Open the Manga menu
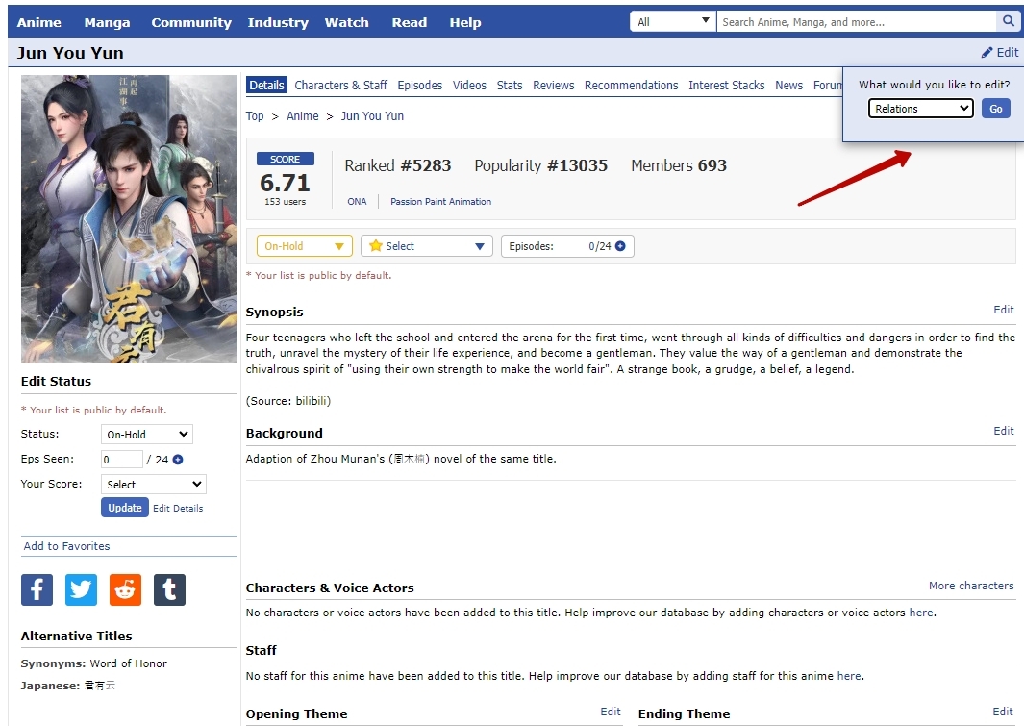 pos(107,22)
